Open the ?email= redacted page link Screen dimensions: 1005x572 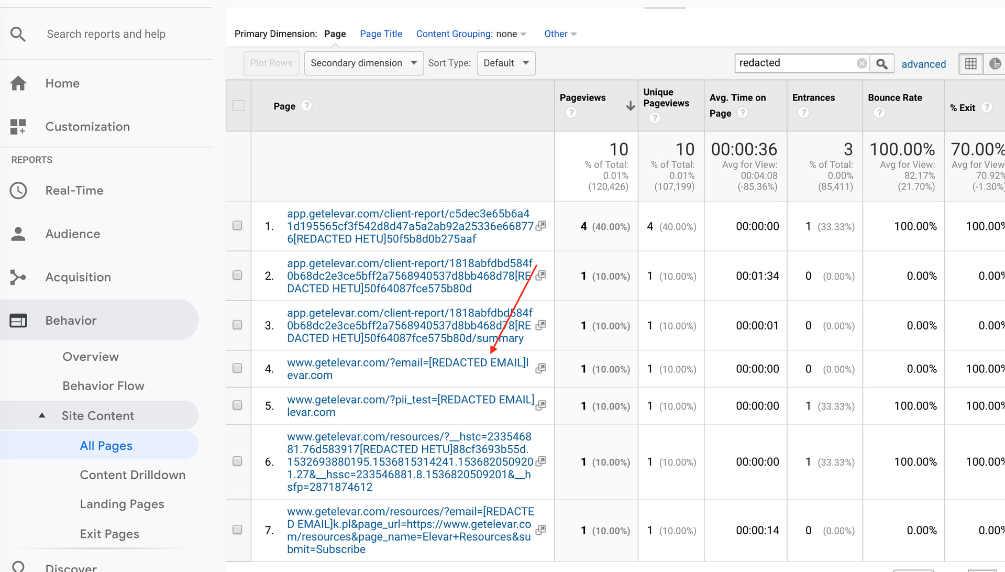408,369
